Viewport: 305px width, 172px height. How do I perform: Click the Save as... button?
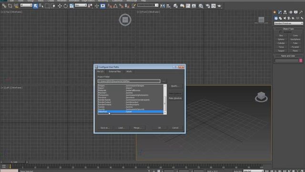click(105, 128)
